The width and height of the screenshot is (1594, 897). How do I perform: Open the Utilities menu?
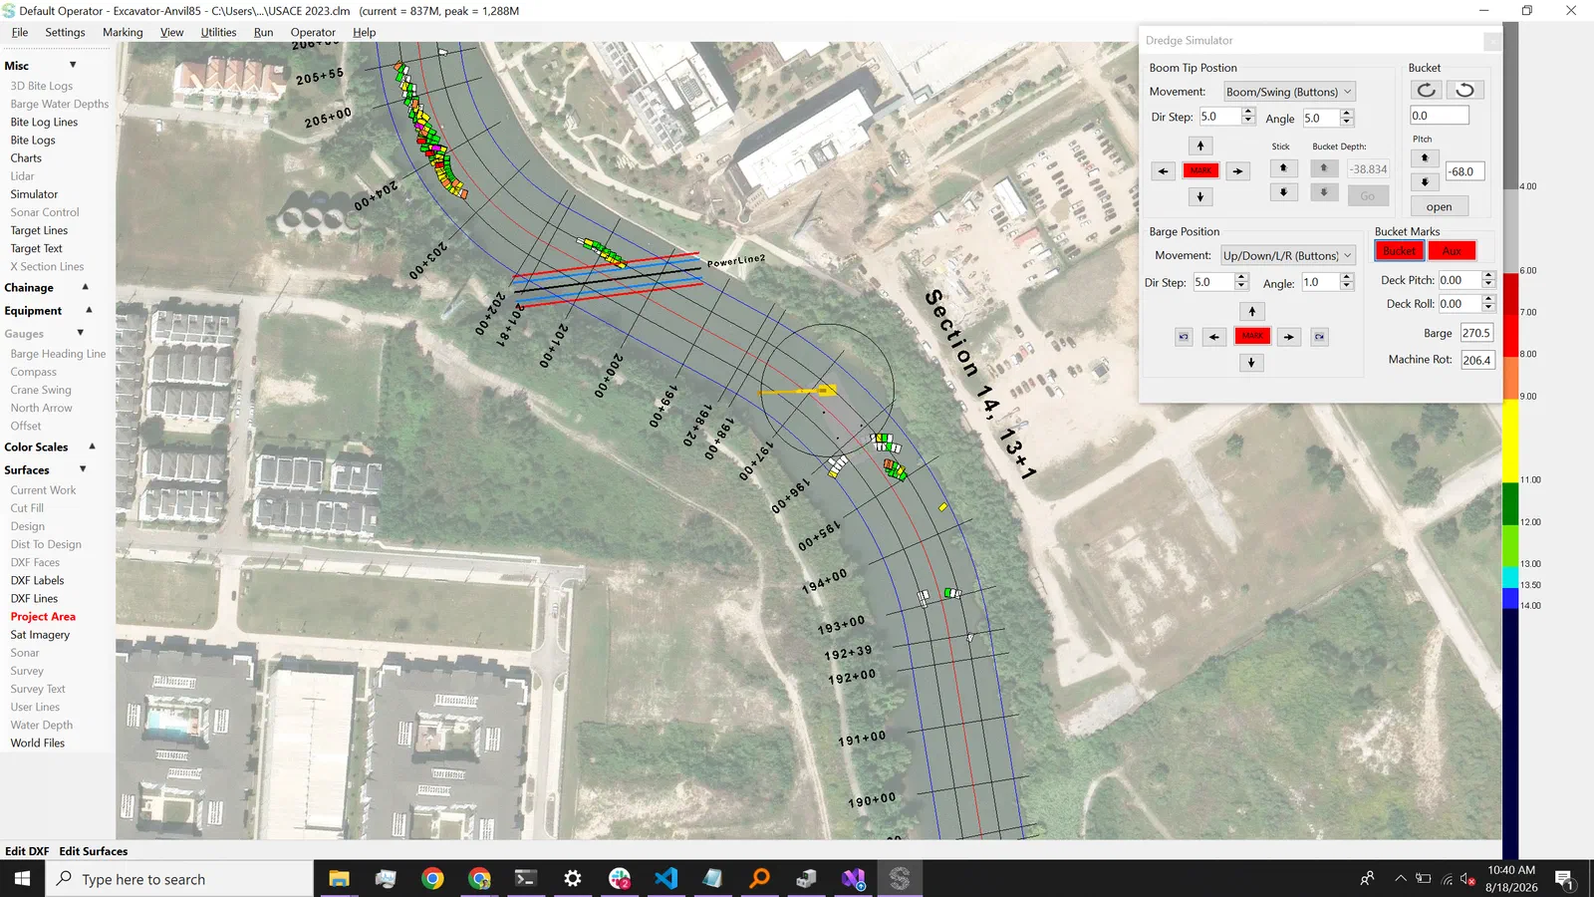coord(218,32)
